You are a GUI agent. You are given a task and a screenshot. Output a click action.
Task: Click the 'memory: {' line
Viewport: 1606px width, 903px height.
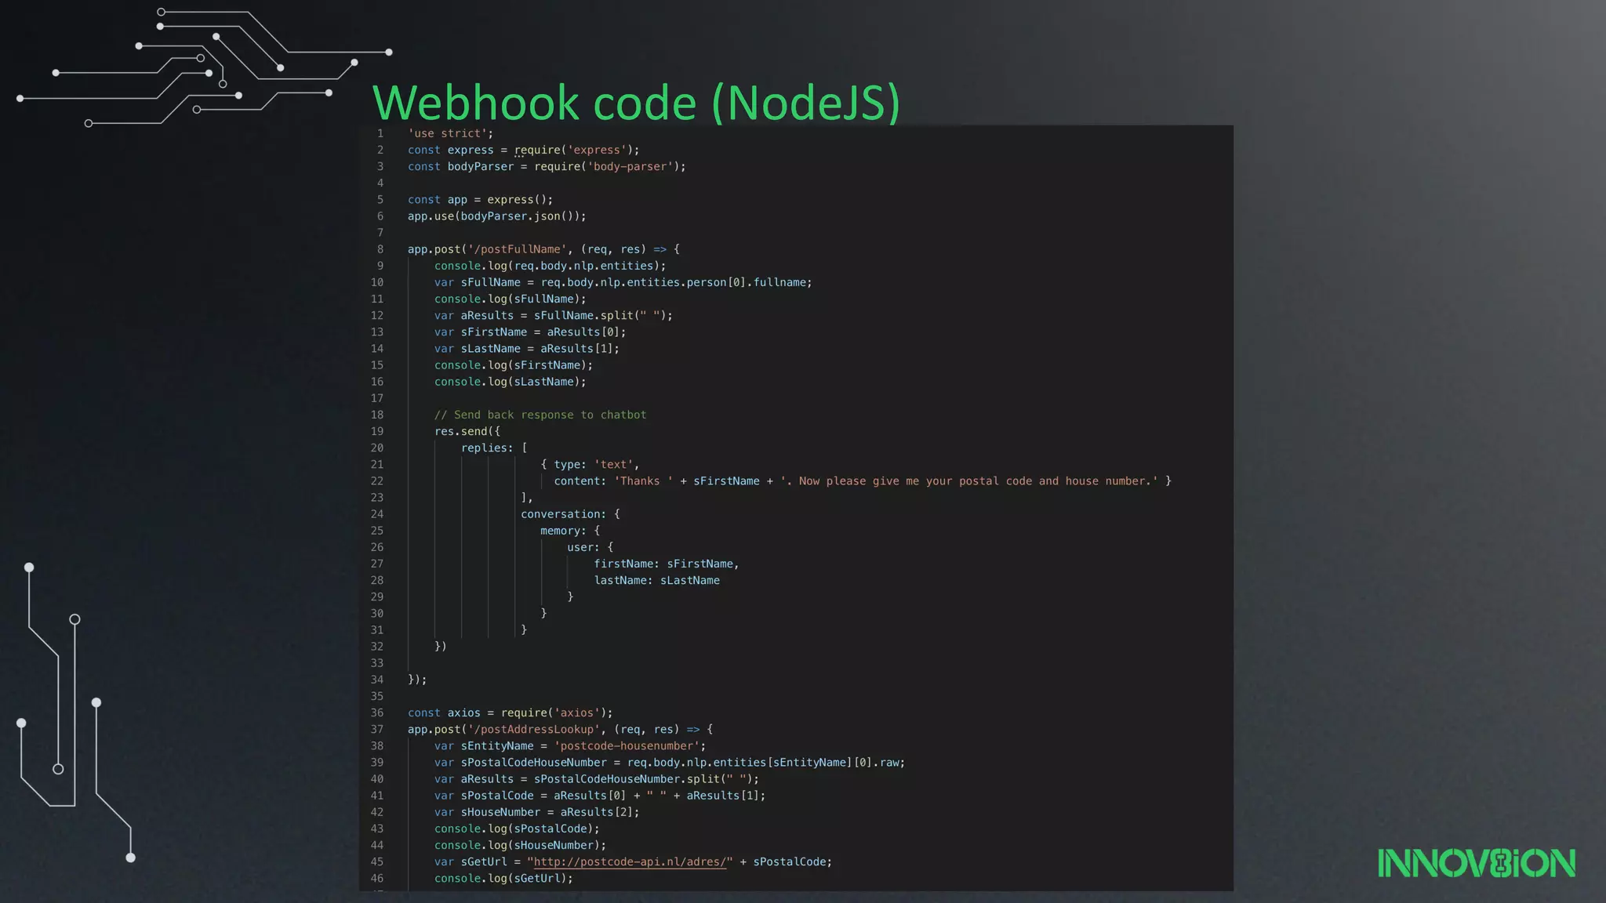[x=570, y=531]
